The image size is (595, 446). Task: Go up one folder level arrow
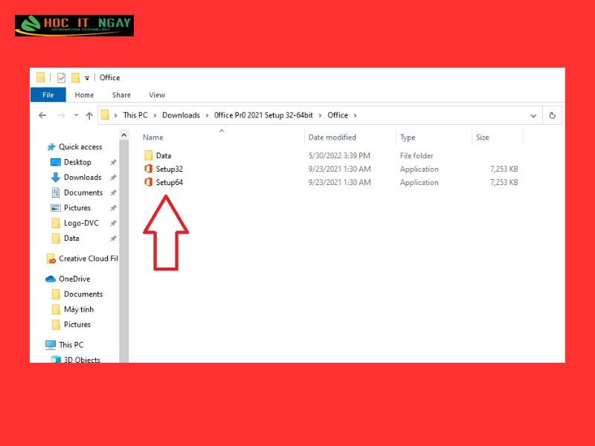(x=89, y=115)
